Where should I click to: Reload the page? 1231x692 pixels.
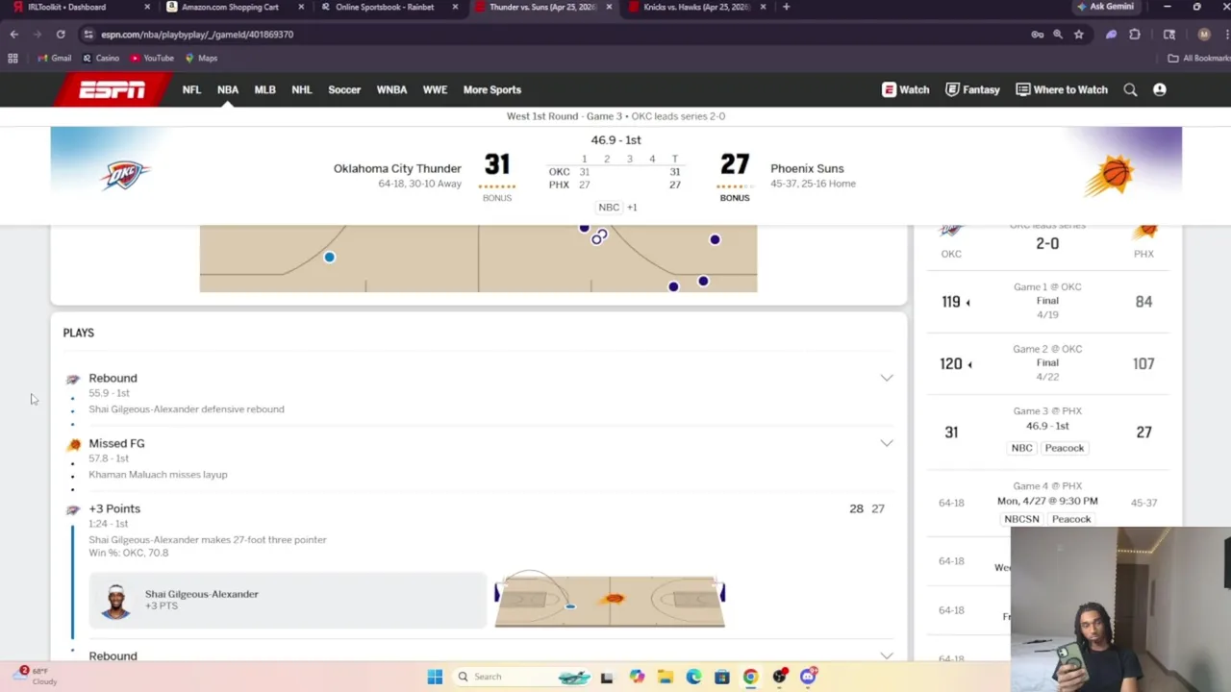pos(61,34)
